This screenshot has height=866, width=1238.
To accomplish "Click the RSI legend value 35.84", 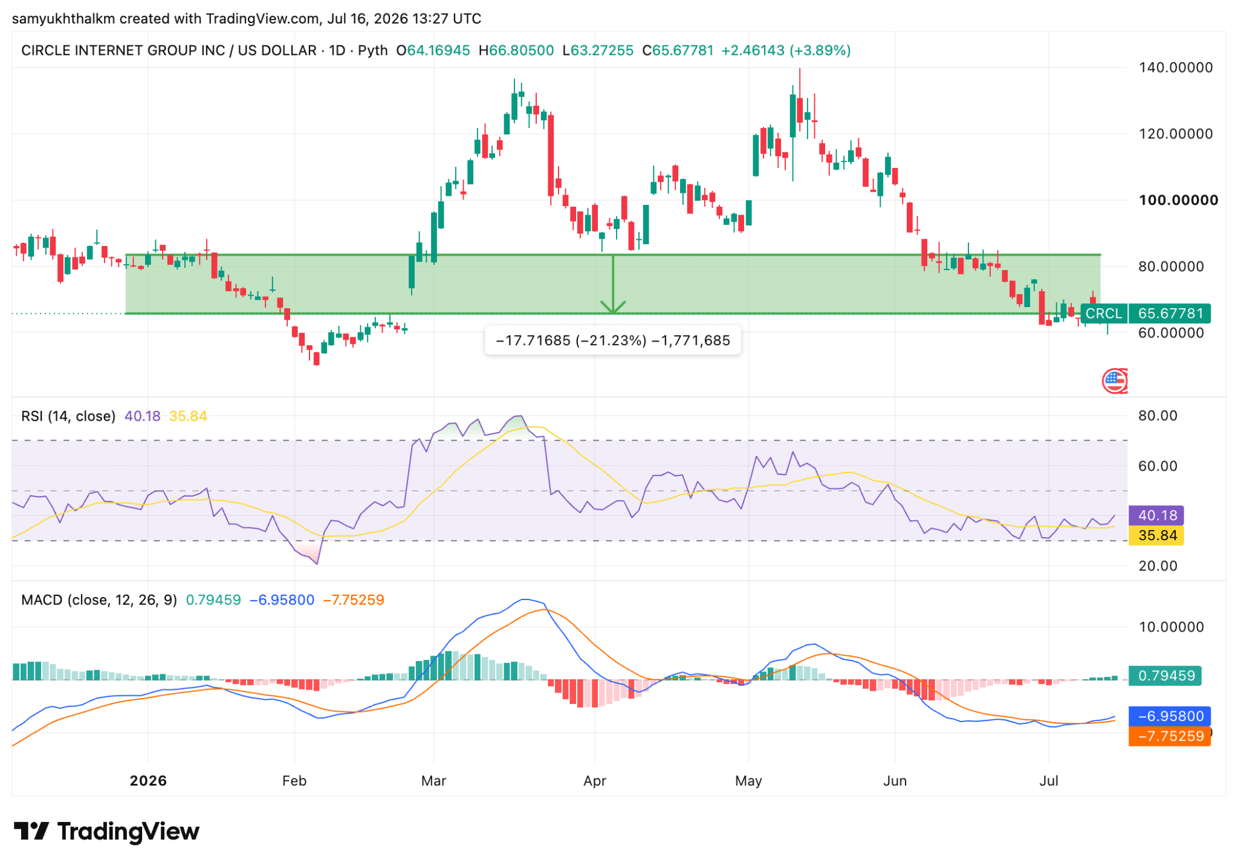I will (x=188, y=416).
